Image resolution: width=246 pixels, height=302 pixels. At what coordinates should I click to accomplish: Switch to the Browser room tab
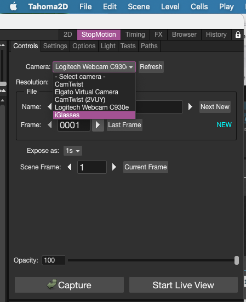click(184, 35)
